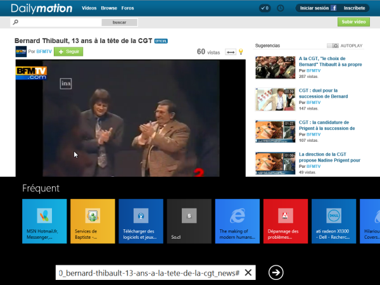Expand player width with arrows icon

click(x=231, y=52)
